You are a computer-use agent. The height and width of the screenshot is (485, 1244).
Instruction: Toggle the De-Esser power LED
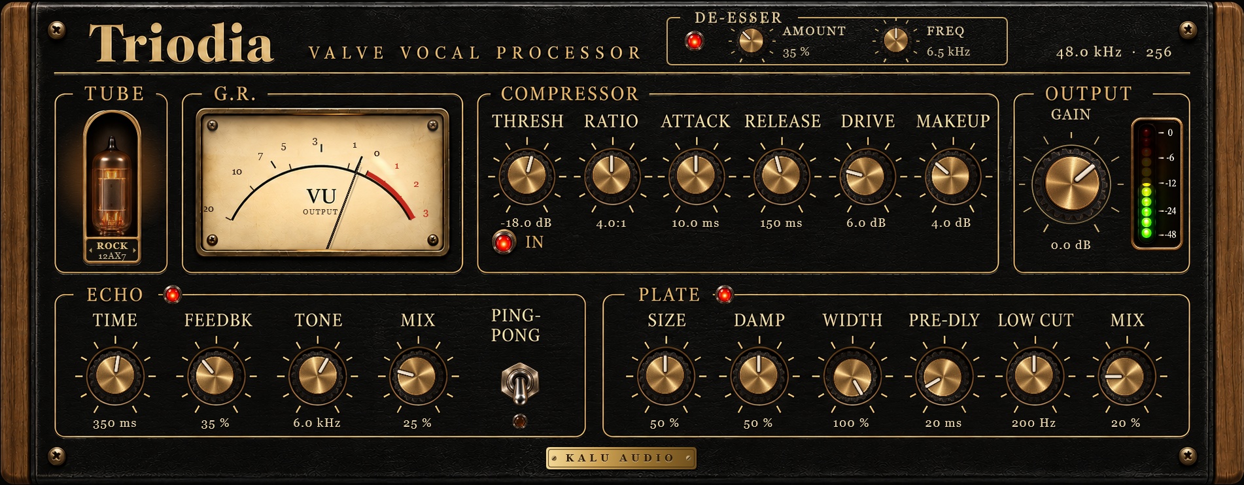point(694,42)
